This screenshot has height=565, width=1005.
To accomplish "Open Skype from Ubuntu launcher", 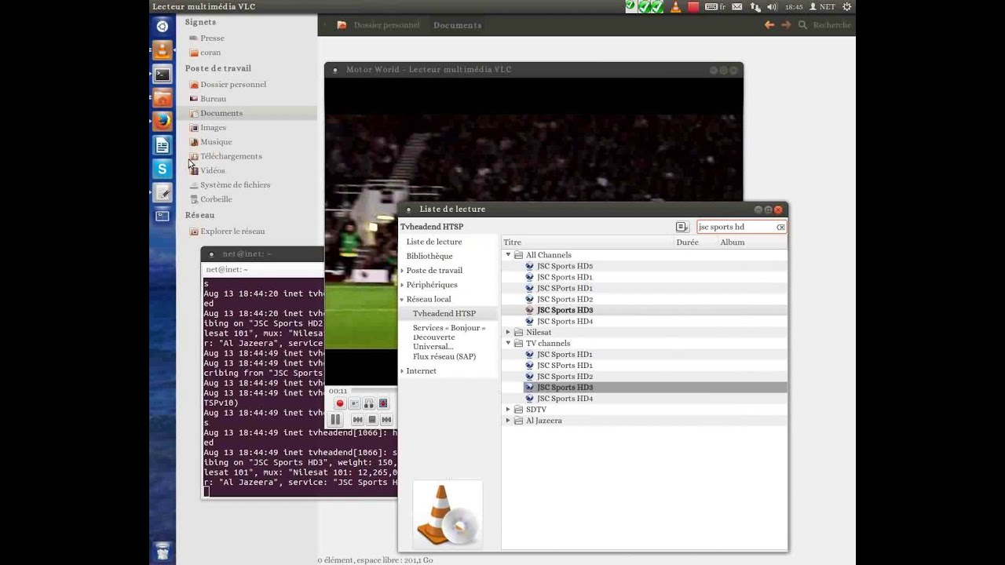I will point(163,169).
